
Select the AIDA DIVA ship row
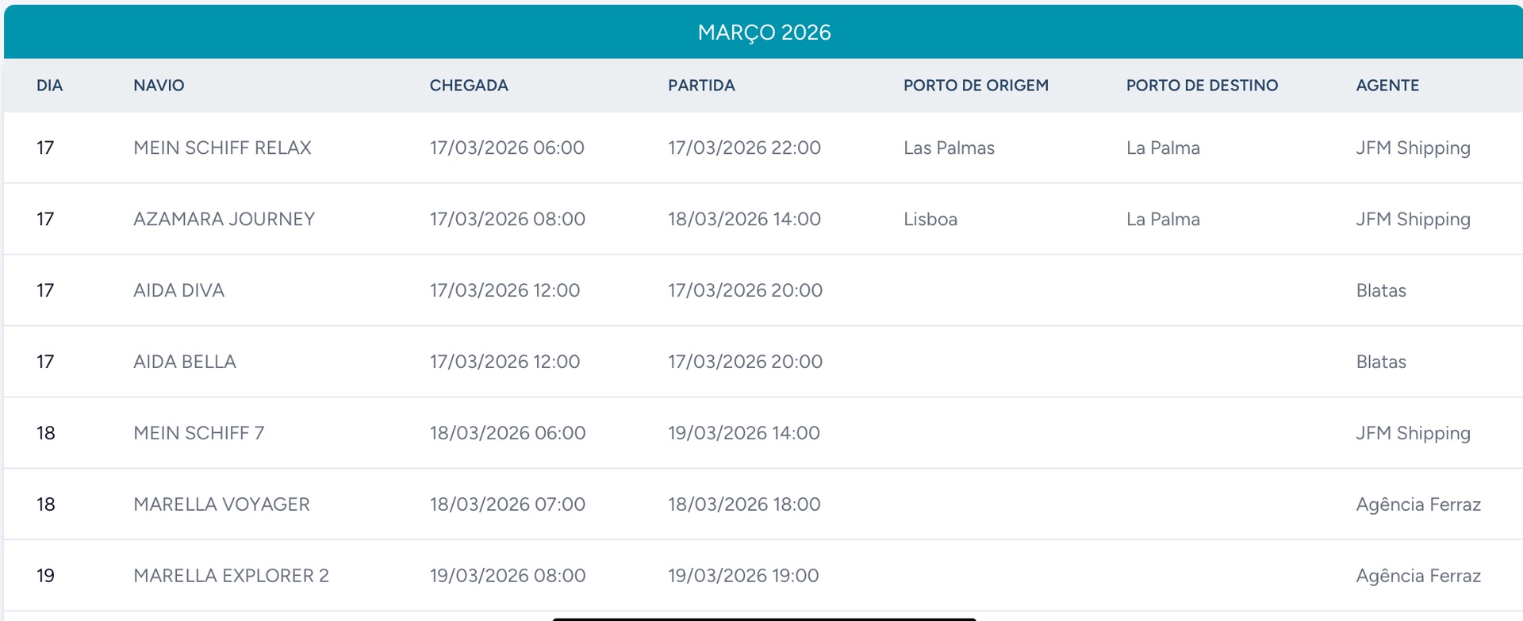(x=763, y=290)
